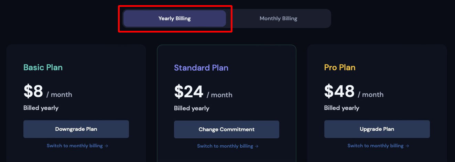Click the arrow icon in Pro Plan's link
Screen dimensions: 455x162
(x=407, y=146)
